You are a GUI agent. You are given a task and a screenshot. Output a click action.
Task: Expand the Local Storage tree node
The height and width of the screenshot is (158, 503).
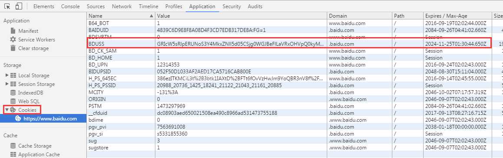coord(7,76)
